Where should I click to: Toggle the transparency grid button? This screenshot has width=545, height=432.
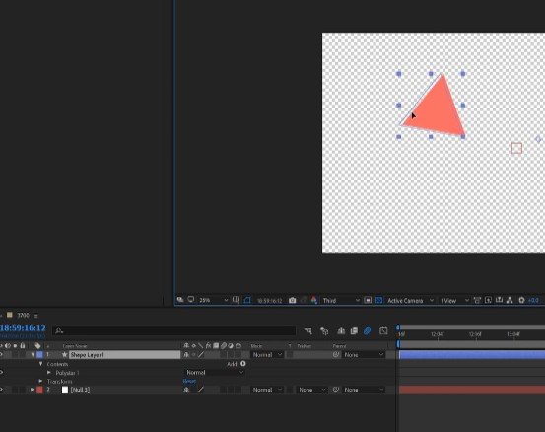point(378,300)
